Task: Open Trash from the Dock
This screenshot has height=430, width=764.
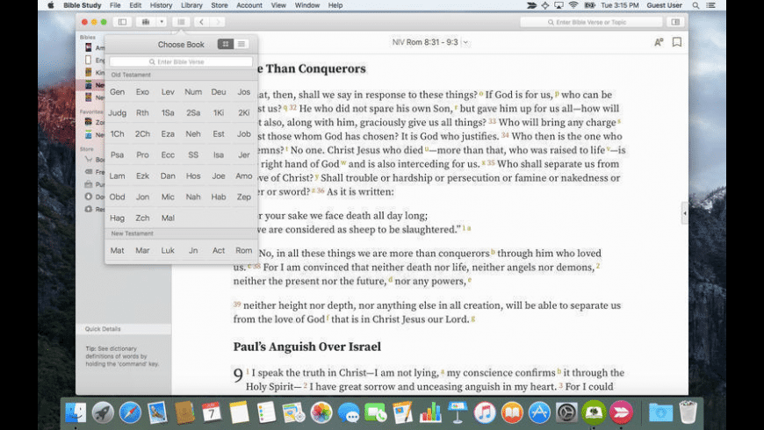Action: tap(688, 413)
